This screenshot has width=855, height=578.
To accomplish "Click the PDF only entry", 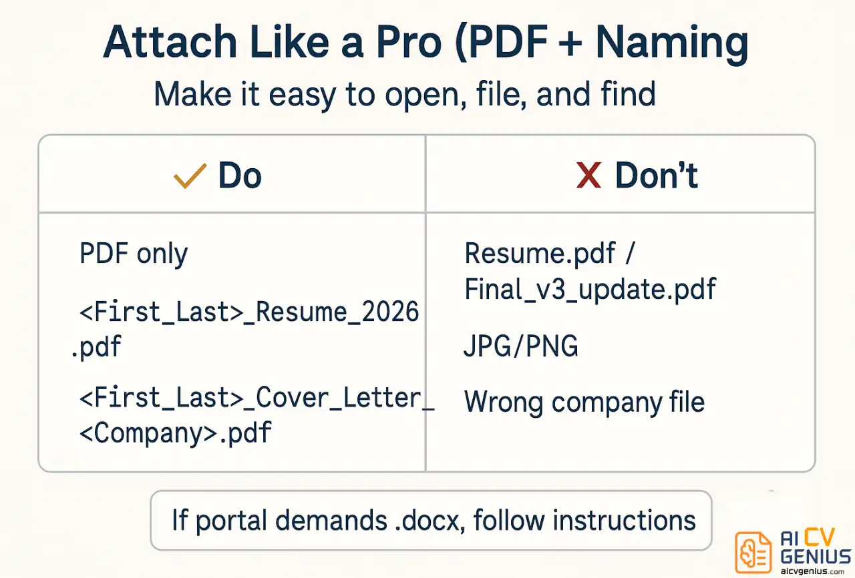I will [134, 254].
